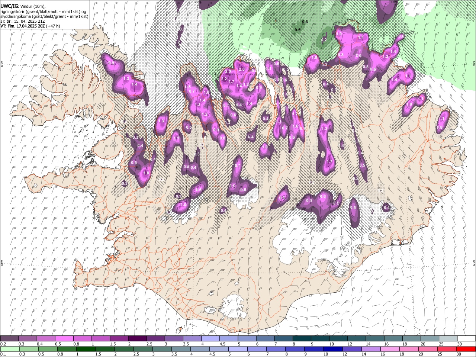Pick the top-row swatch between 18 and 20

click(411, 338)
